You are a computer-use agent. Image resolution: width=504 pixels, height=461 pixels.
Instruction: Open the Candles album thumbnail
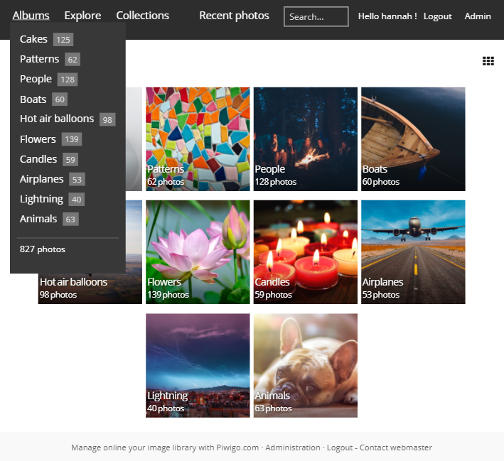pos(305,251)
